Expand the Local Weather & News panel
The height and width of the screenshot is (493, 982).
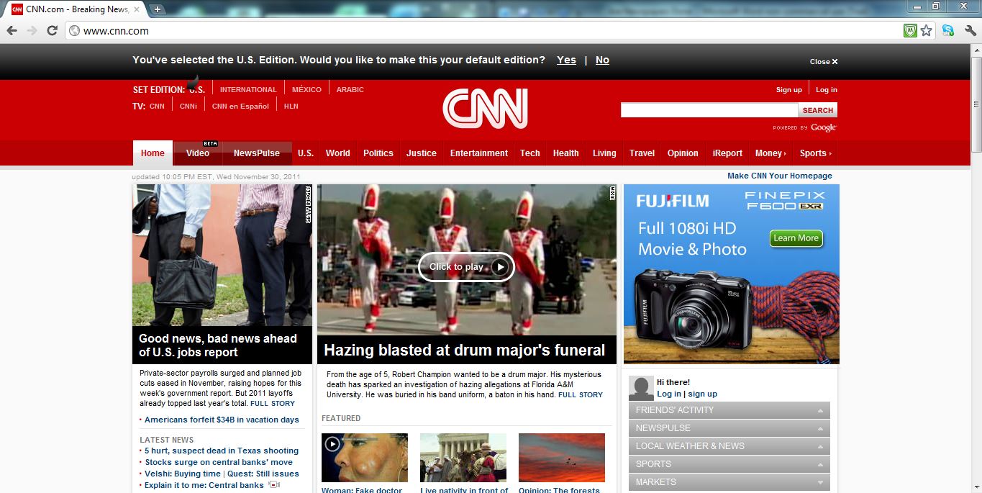(729, 446)
